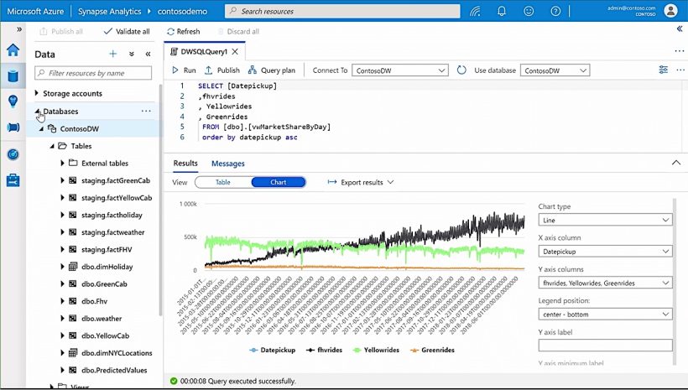Click the plus icon to add resource
The height and width of the screenshot is (390, 688).
(113, 54)
